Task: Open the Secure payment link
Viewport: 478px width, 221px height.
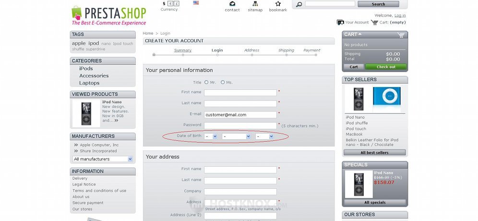Action: pyautogui.click(x=88, y=203)
